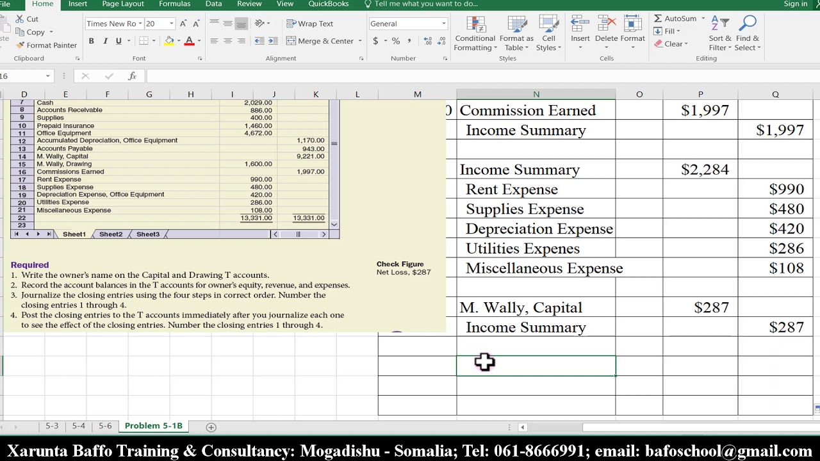Open the Font dialog launcher
Screen dimensions: 820x461
coord(200,58)
